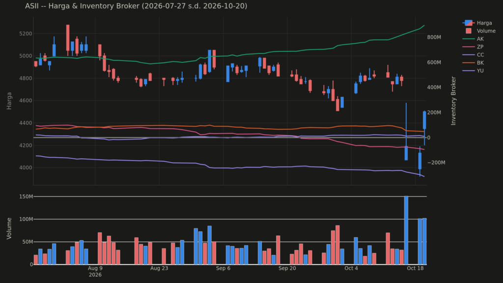Click the Sep 20 date tick label
The height and width of the screenshot is (283, 503).
(287, 268)
